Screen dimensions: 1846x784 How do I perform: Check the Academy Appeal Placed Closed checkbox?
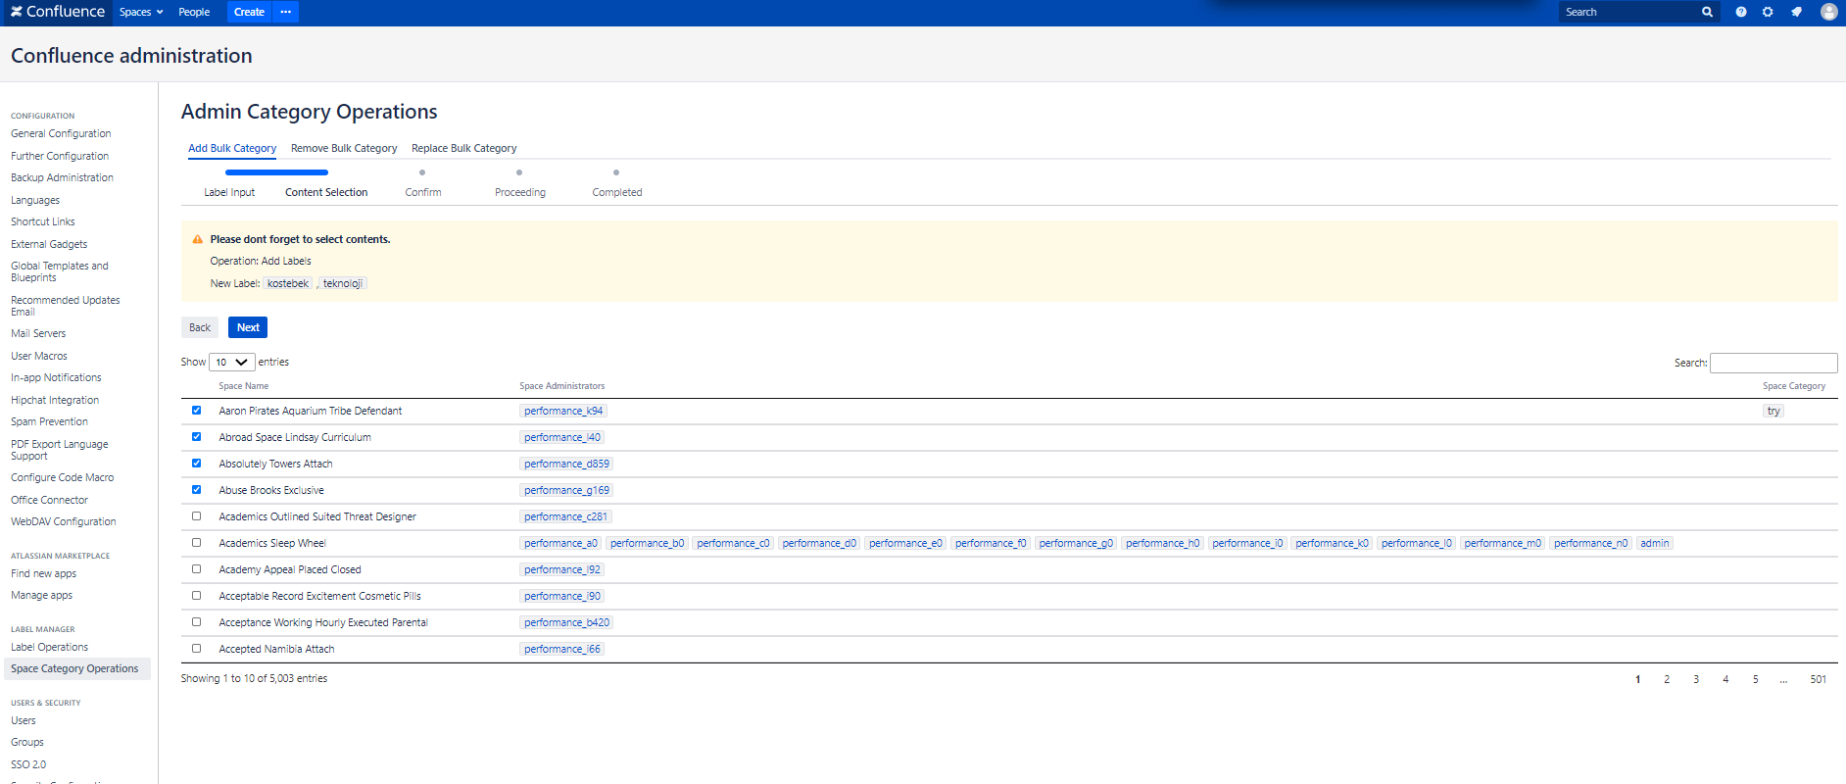(x=196, y=569)
